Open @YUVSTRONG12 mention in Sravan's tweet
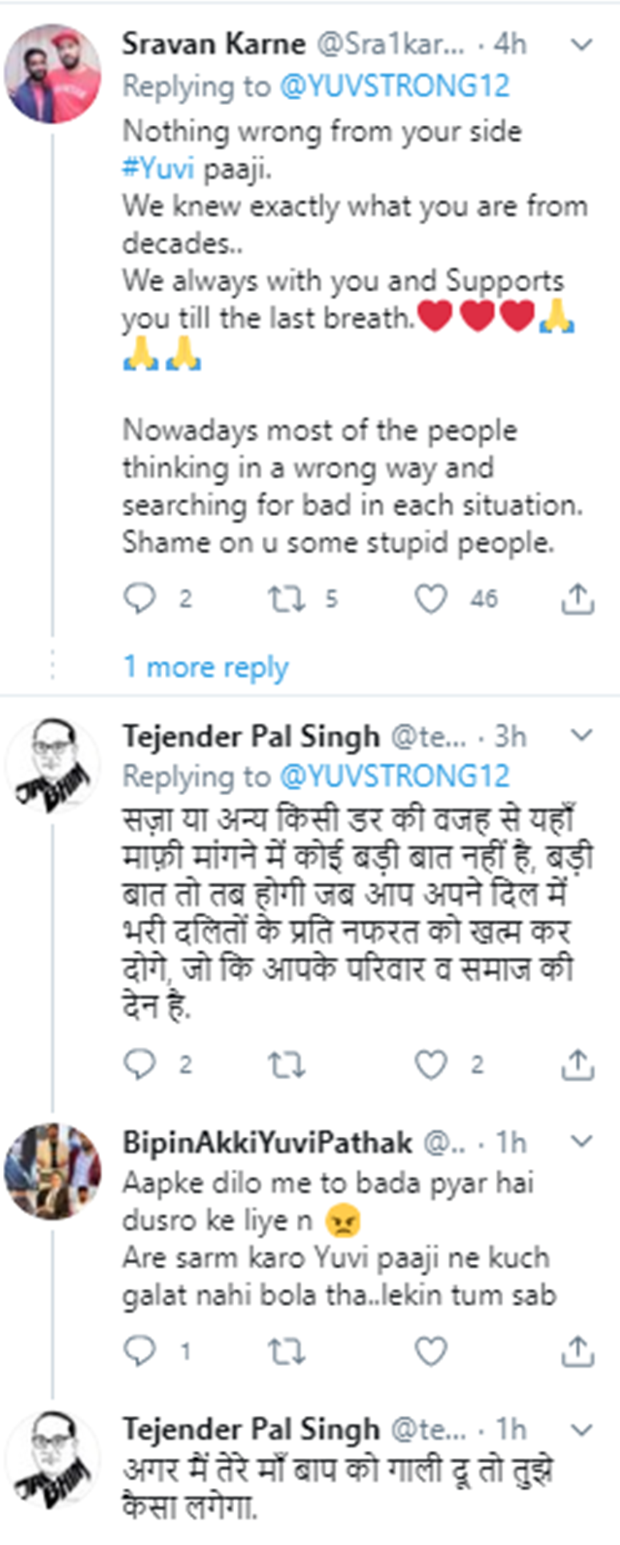Screen dimensions: 620x1545 click(394, 86)
